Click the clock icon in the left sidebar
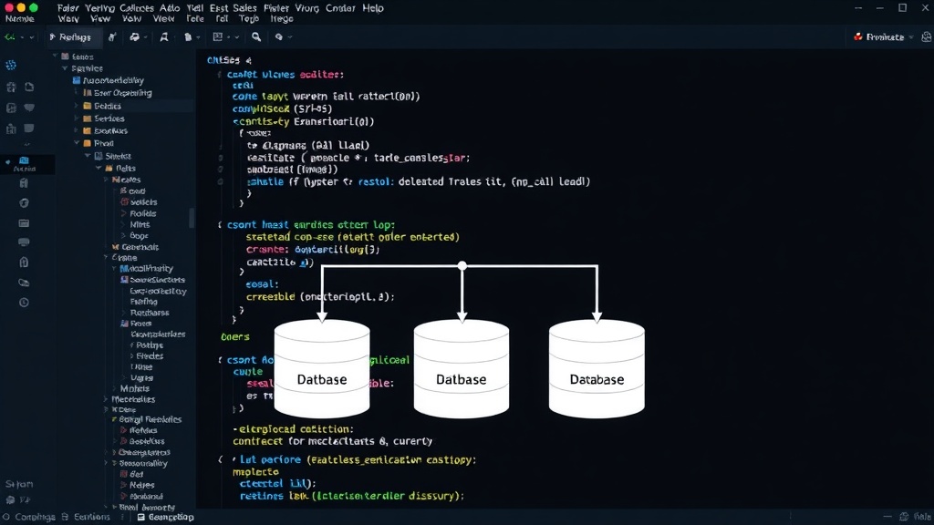Screen dimensions: 934x525 (x=24, y=303)
